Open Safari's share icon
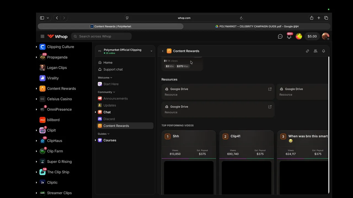 (311, 18)
